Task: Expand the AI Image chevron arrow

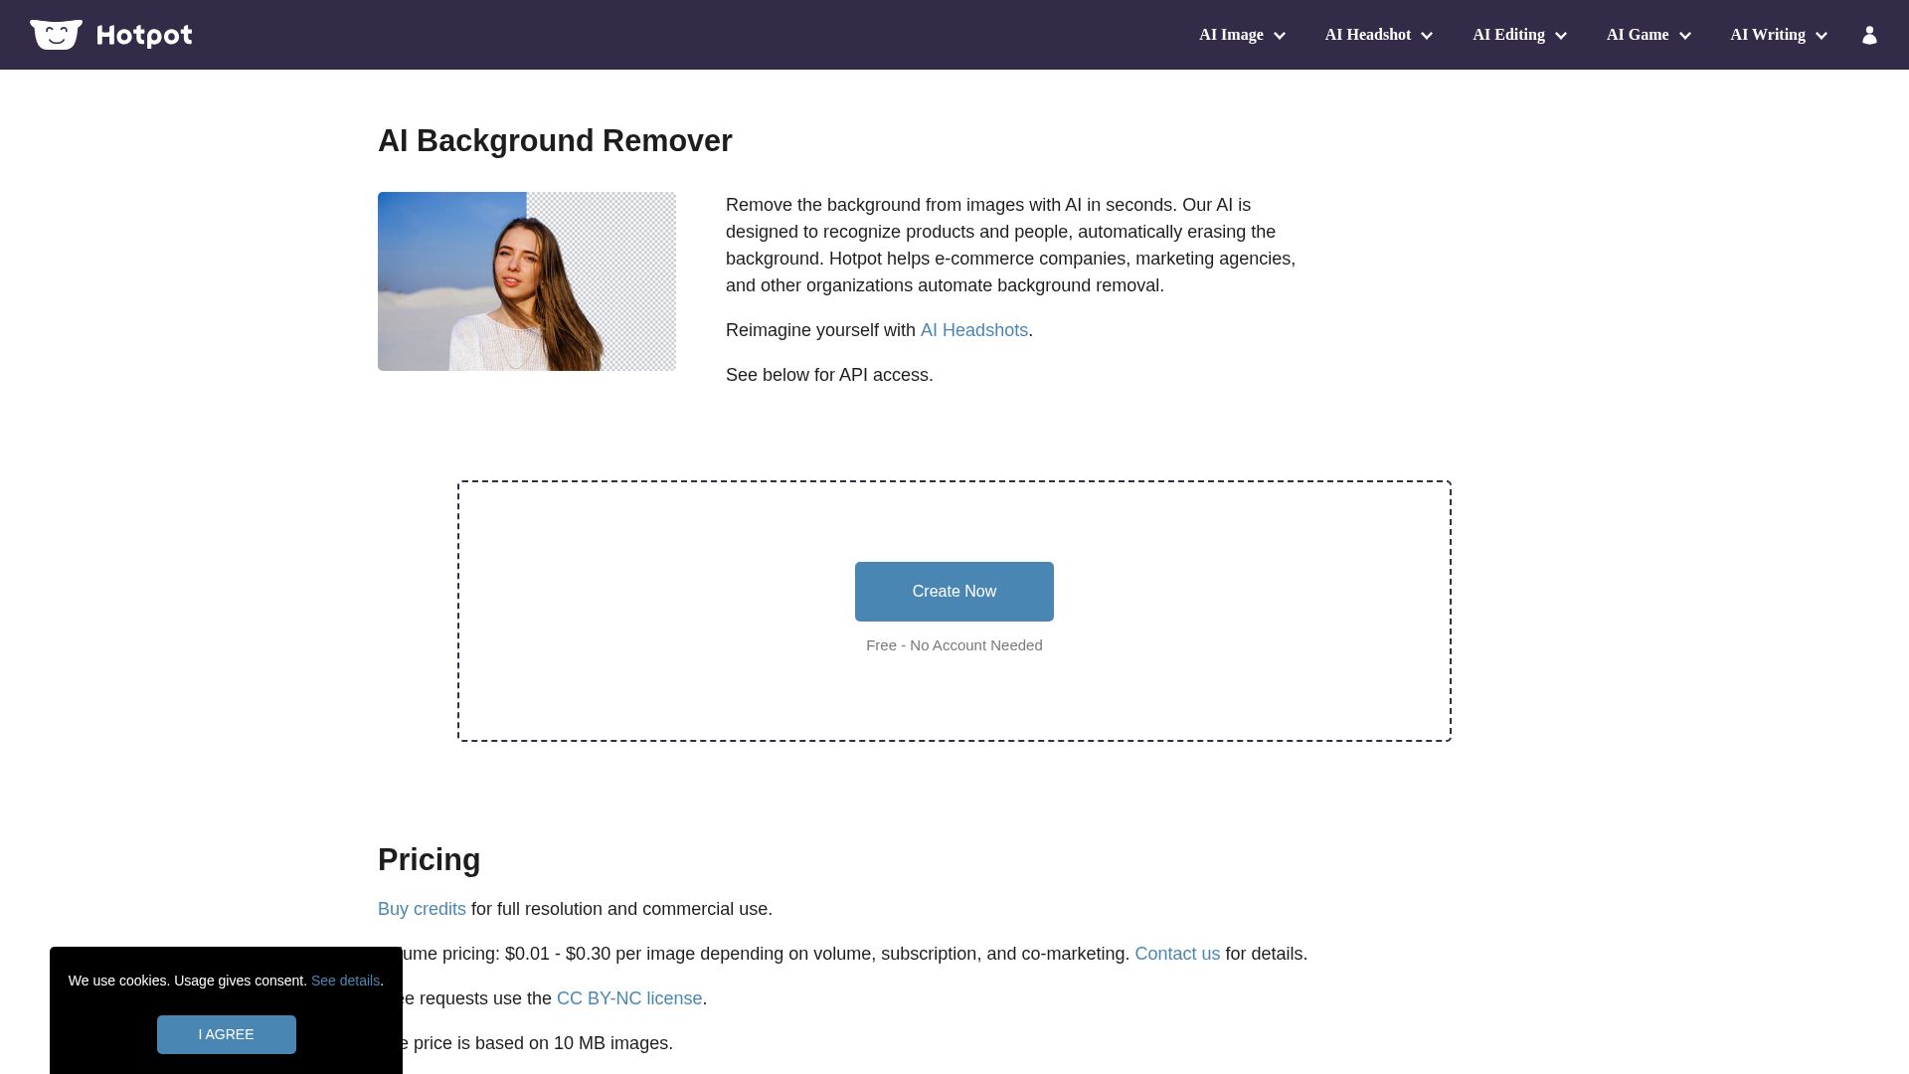Action: (1280, 36)
